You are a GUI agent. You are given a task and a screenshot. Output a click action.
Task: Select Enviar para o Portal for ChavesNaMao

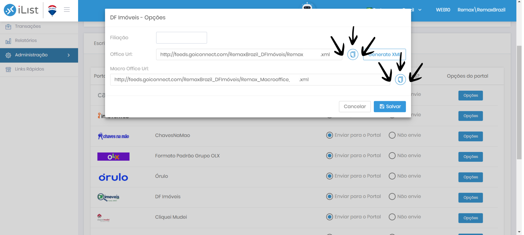[330, 135]
